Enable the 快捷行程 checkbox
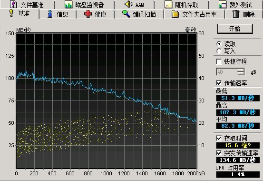This screenshot has height=181, width=263. click(219, 61)
